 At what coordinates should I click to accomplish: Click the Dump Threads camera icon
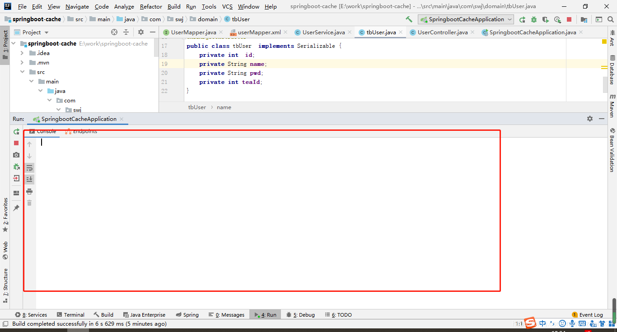click(16, 155)
